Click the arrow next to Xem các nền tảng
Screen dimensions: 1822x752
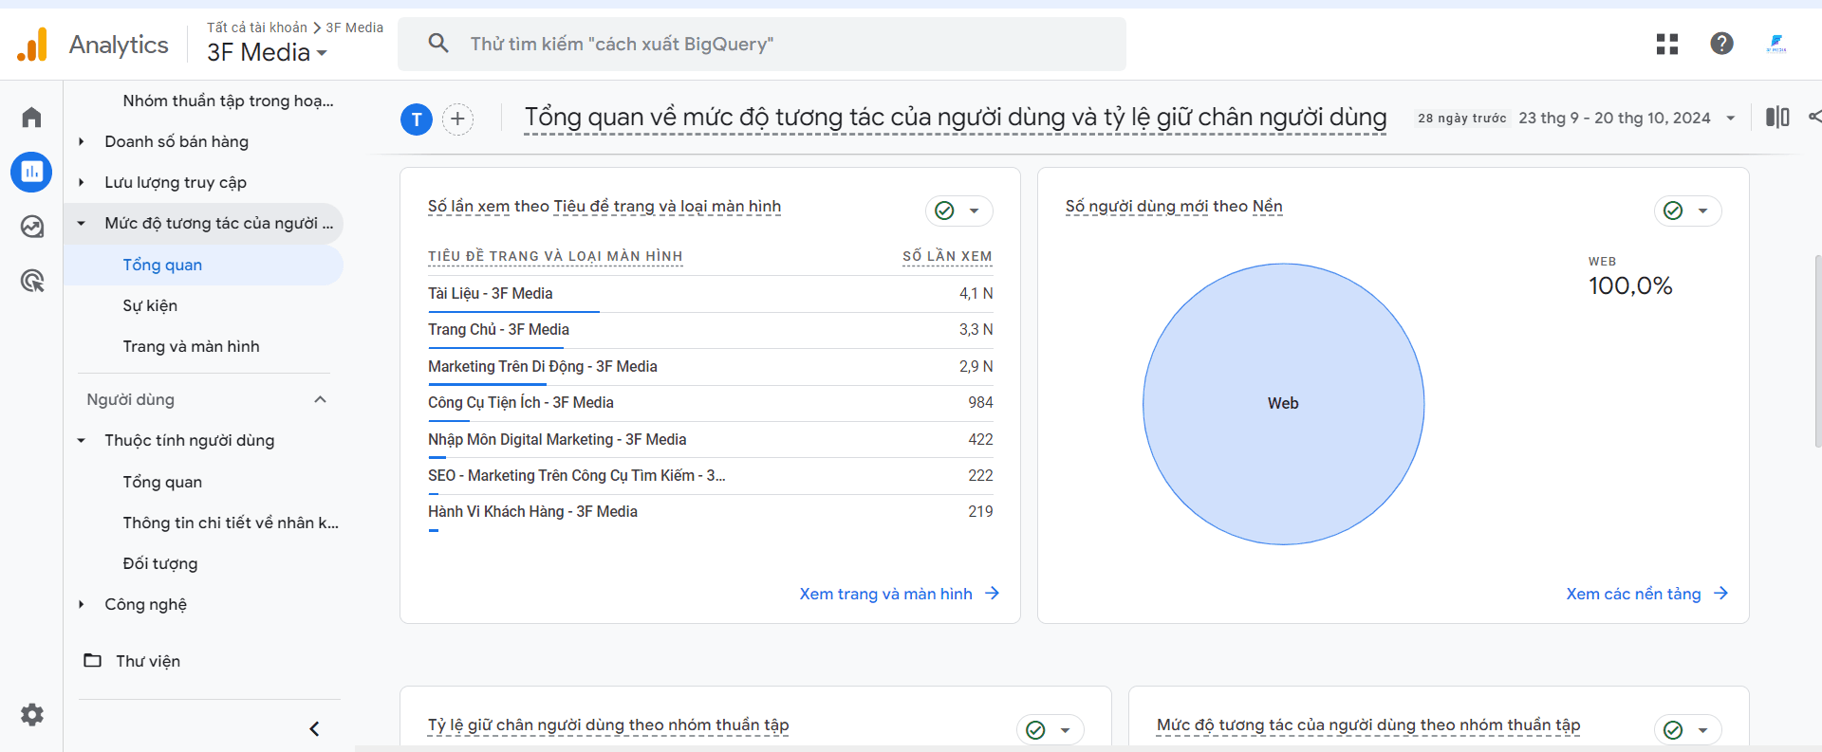(x=1720, y=593)
